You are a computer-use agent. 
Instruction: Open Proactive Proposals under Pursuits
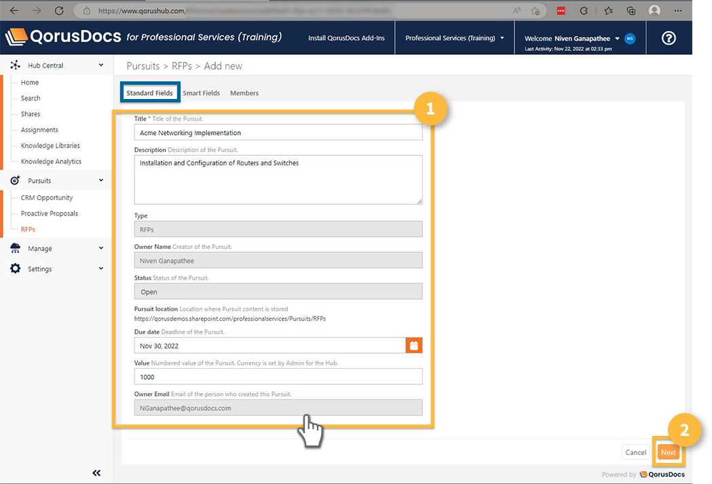[50, 214]
